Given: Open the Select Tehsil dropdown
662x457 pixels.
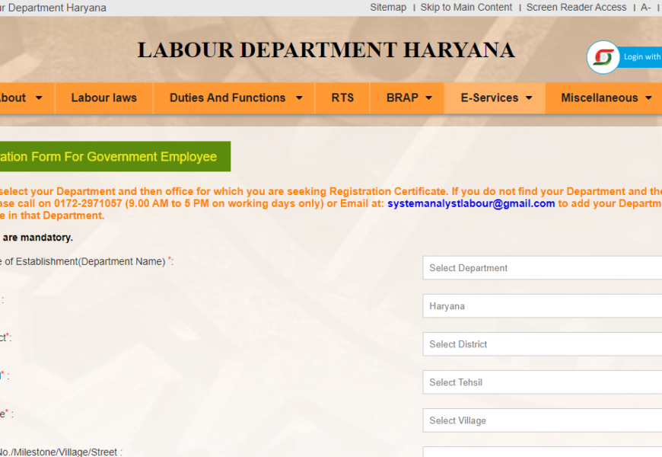Looking at the screenshot, I should (542, 382).
